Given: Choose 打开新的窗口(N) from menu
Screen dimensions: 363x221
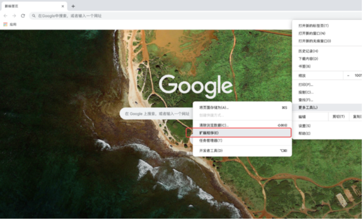Looking at the screenshot, I should coord(327,33).
